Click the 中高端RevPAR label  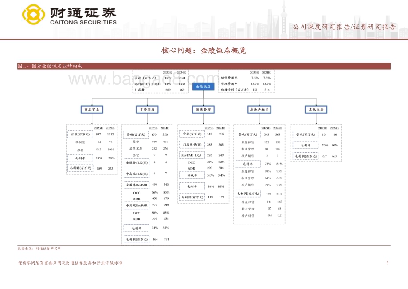tap(137, 206)
